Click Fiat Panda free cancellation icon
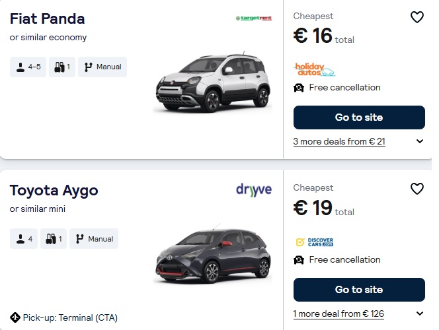 [x=299, y=88]
